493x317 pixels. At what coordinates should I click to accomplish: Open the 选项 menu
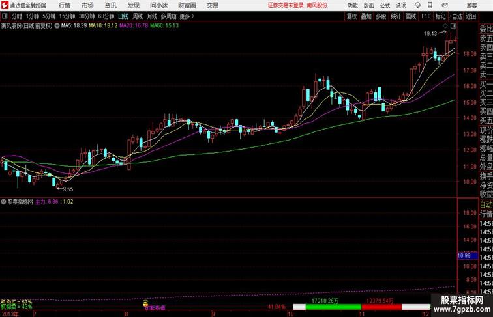pyautogui.click(x=401, y=5)
